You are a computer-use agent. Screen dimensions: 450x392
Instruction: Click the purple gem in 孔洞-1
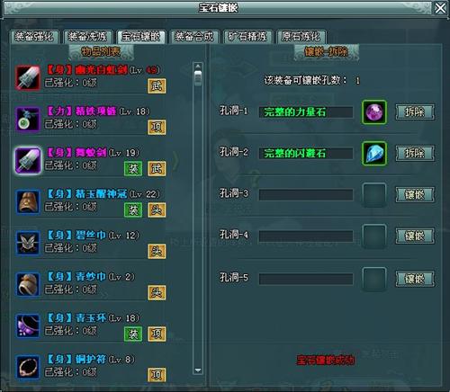(x=374, y=112)
